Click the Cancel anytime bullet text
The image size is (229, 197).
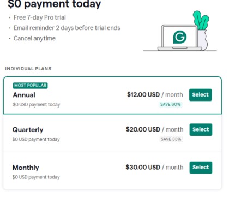click(x=34, y=38)
